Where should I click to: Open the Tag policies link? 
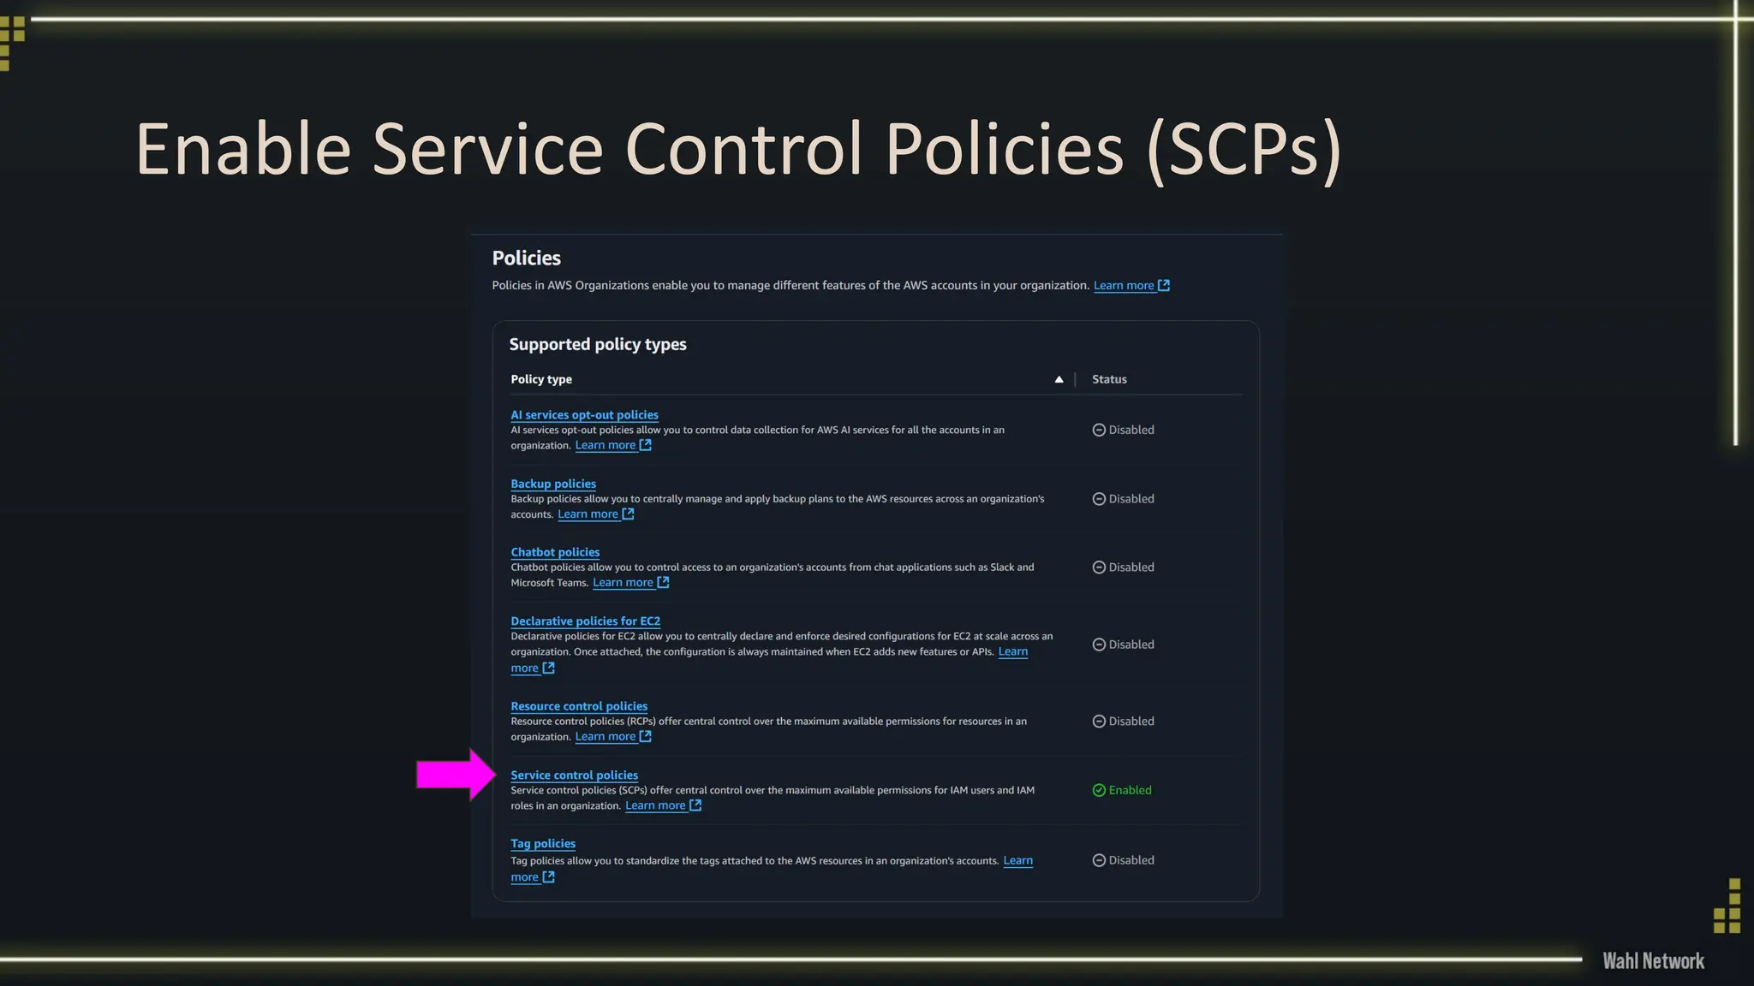[543, 844]
